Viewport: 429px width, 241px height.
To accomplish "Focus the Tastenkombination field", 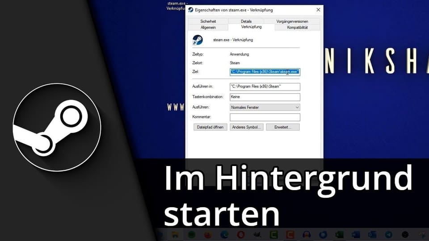I will click(x=265, y=97).
